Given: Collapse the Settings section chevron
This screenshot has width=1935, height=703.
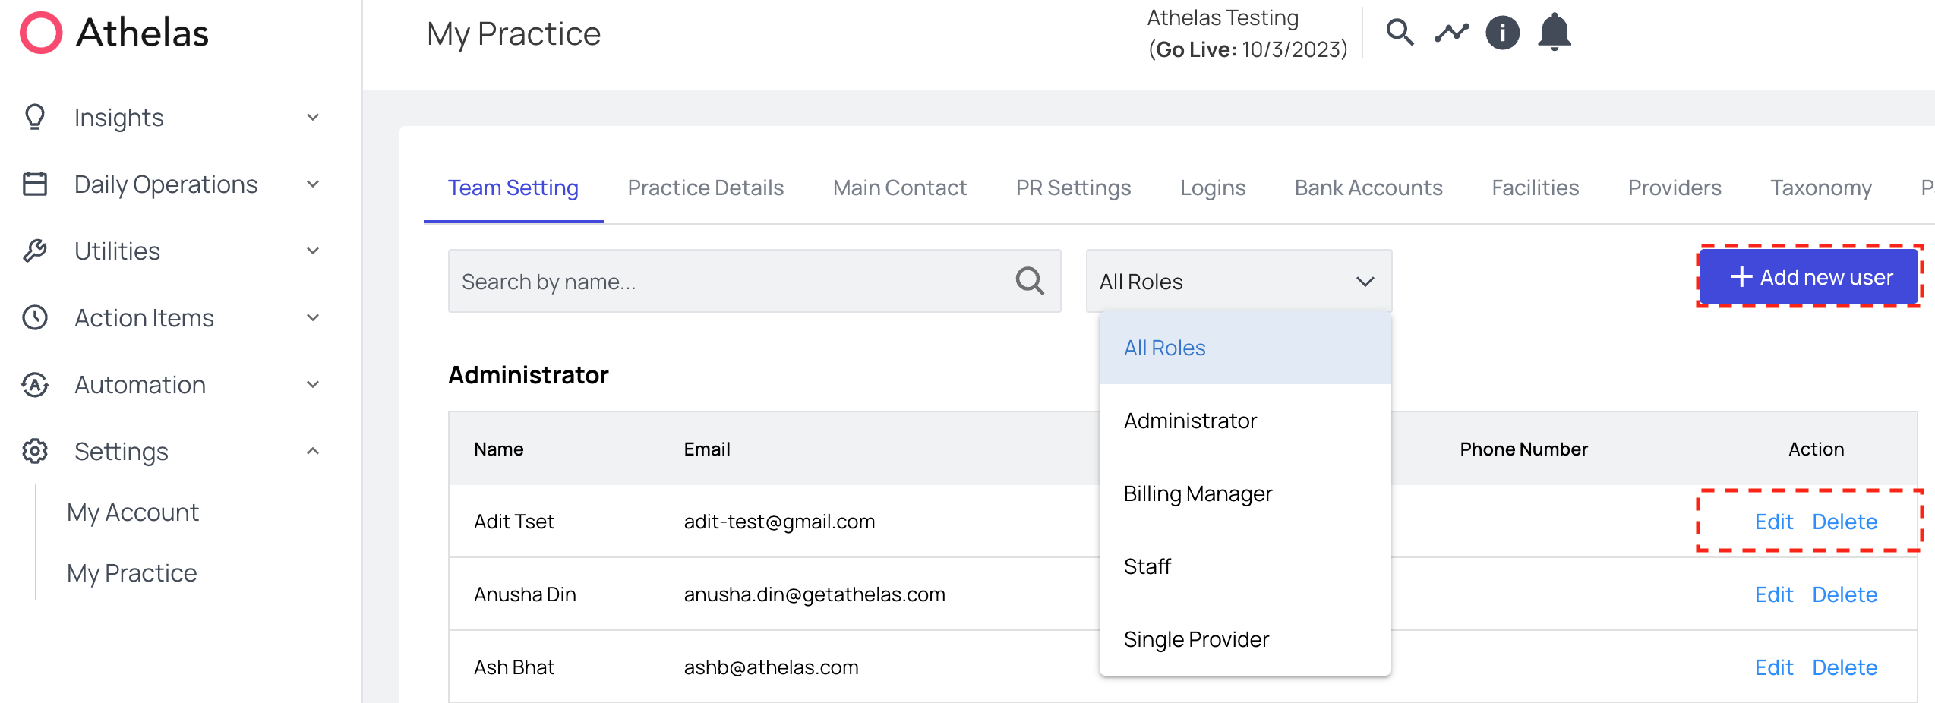Looking at the screenshot, I should 313,450.
